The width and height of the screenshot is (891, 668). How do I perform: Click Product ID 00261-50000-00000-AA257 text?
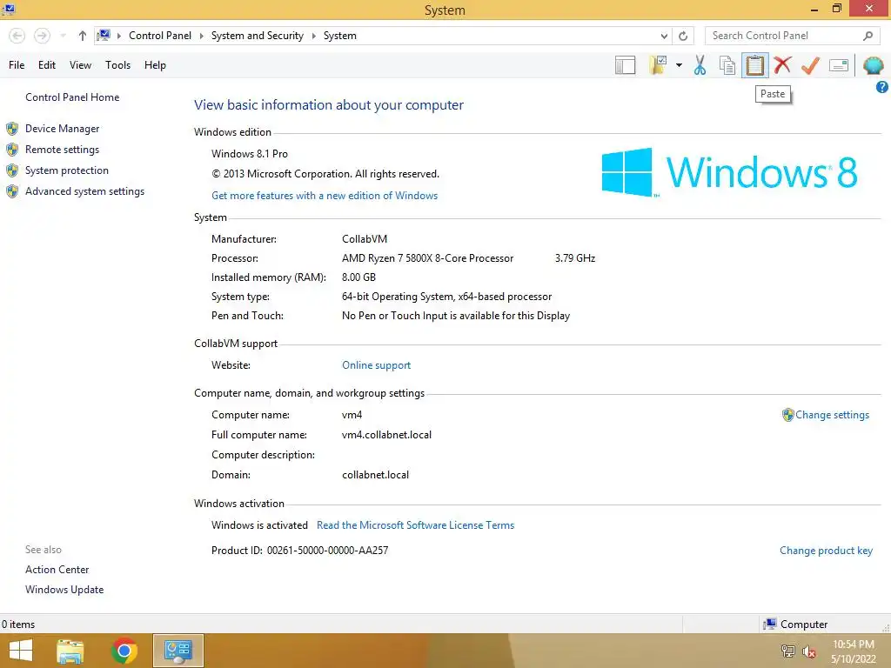[x=299, y=551]
